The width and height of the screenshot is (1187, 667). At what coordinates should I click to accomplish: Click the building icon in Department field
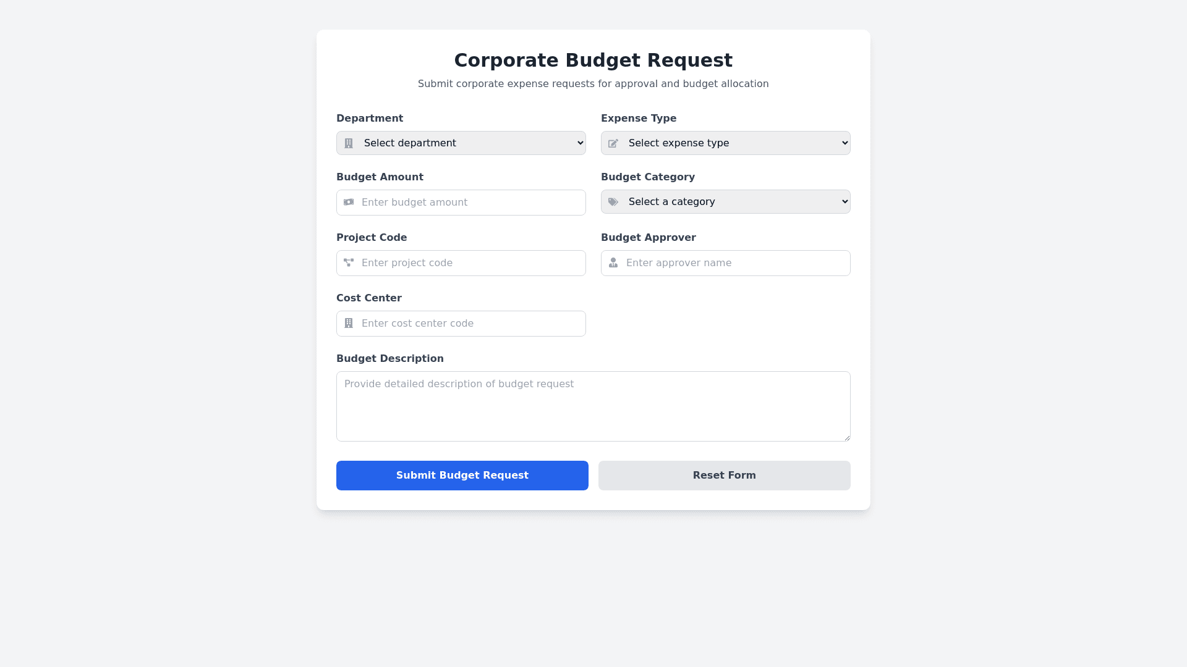[x=349, y=143]
